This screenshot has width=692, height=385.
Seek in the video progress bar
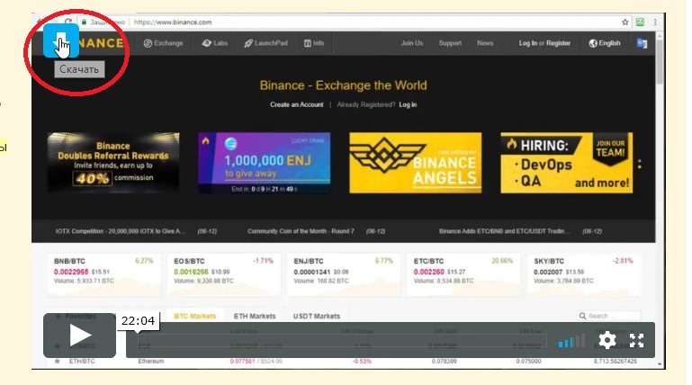coord(342,340)
